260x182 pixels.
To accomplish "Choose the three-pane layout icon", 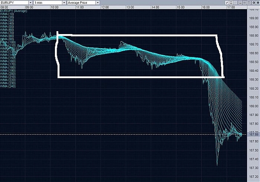I will (x=249, y=2).
